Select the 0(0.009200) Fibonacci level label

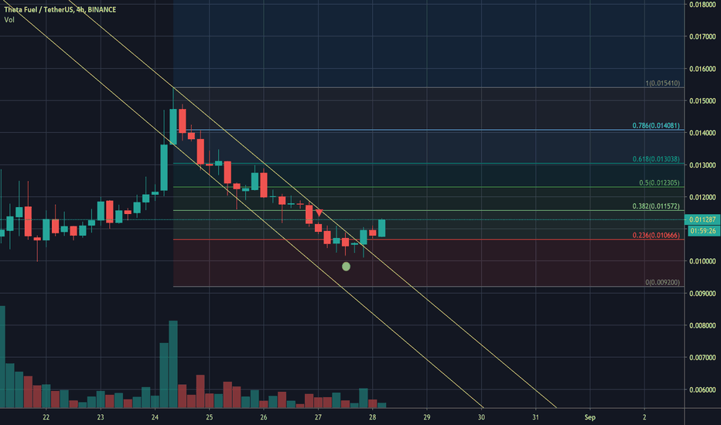click(662, 283)
